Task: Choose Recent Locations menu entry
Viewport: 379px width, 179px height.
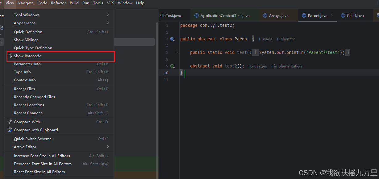Action: click(x=59, y=105)
